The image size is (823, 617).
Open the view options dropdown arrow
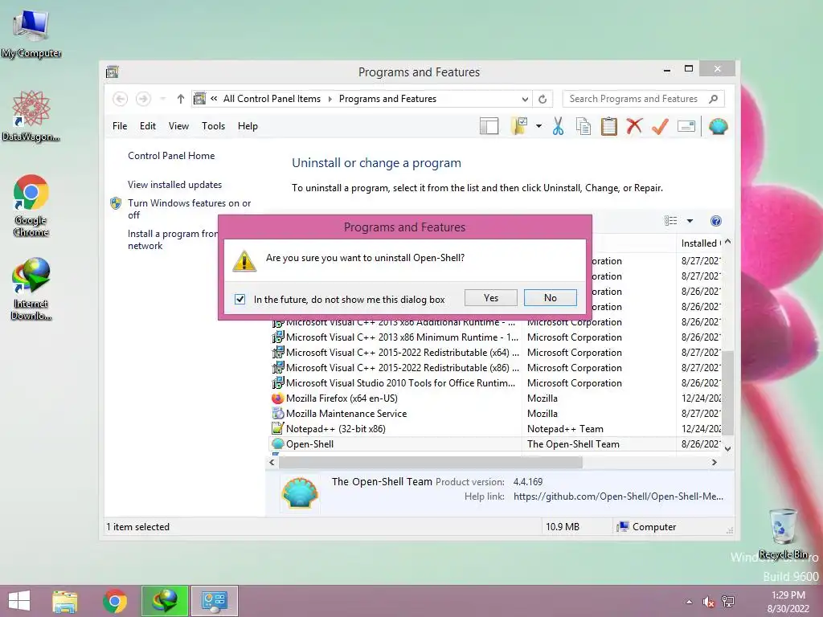690,221
